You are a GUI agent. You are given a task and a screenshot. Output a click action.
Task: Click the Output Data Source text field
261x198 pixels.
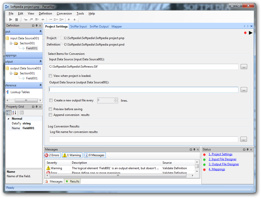143,90
